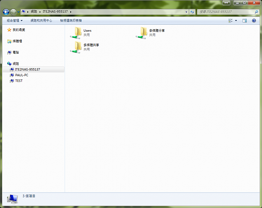Select 我的最愛 in navigation pane

pos(19,30)
